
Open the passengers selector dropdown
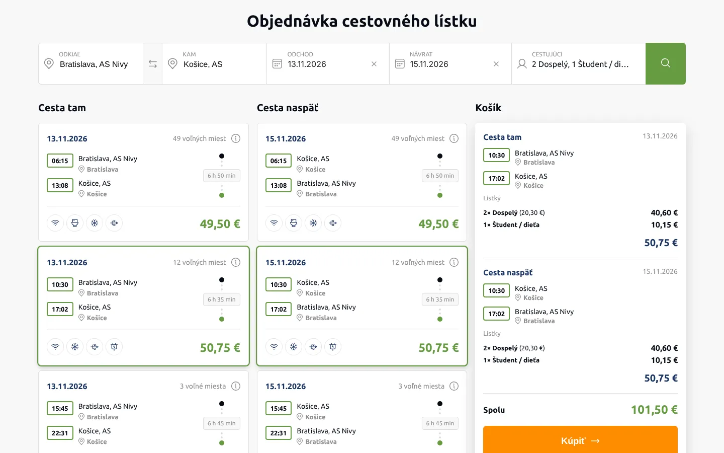tap(579, 64)
